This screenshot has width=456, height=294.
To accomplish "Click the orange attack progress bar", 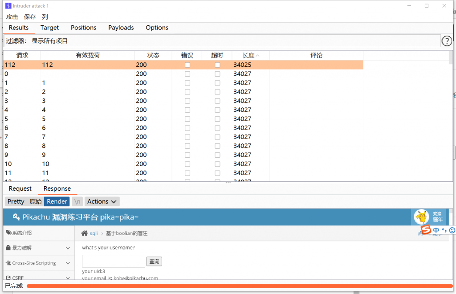I will pos(238,286).
